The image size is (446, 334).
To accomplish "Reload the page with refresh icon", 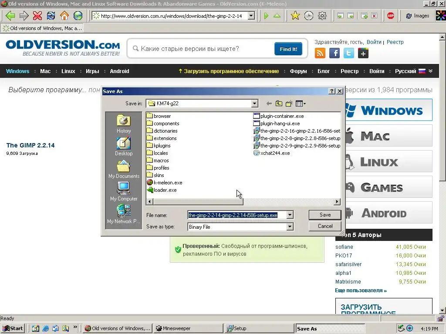I will click(51, 16).
